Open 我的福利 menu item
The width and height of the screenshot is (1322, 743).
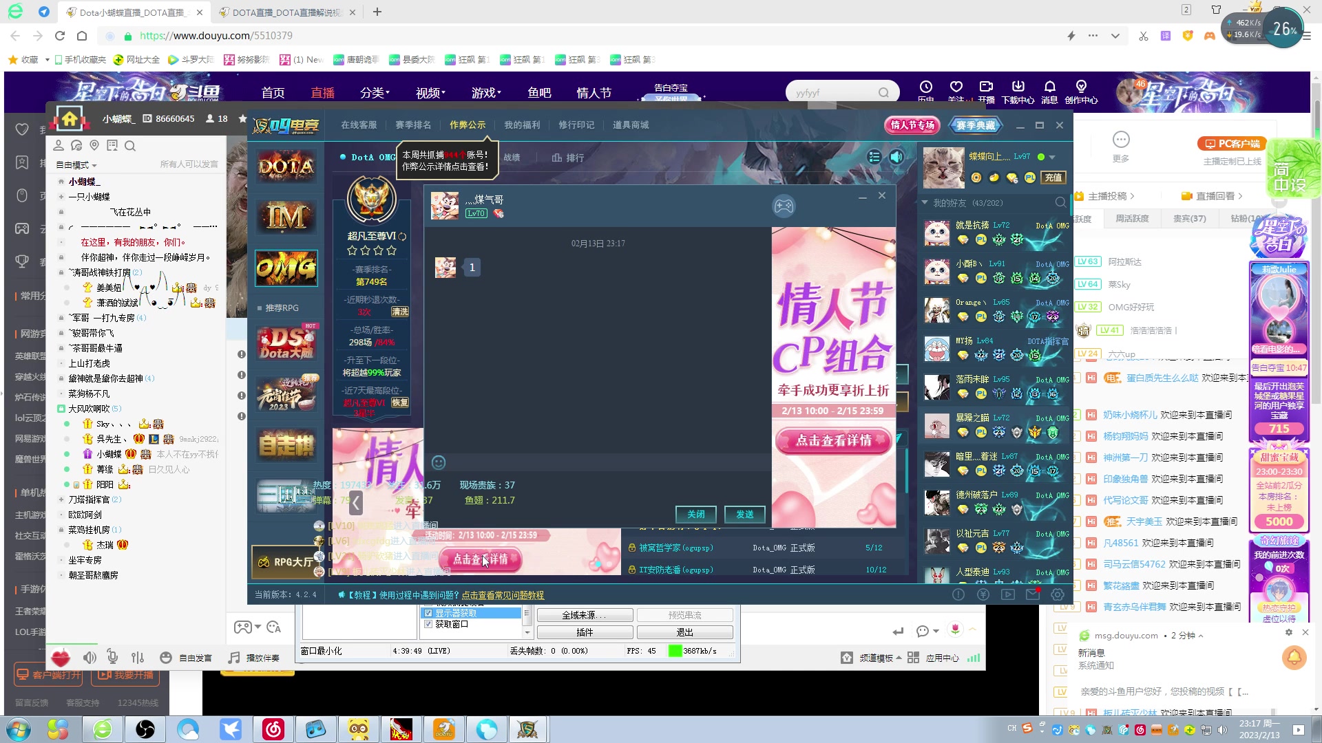[x=522, y=125]
